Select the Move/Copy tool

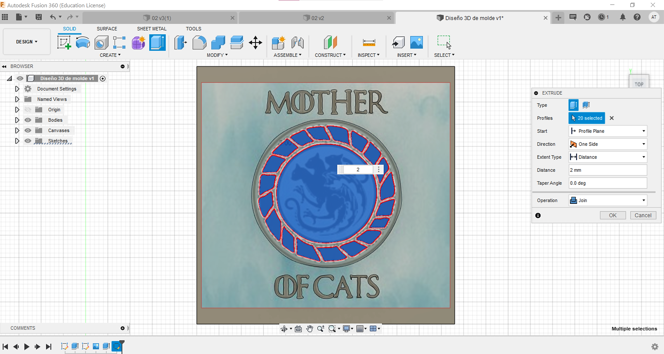[256, 43]
